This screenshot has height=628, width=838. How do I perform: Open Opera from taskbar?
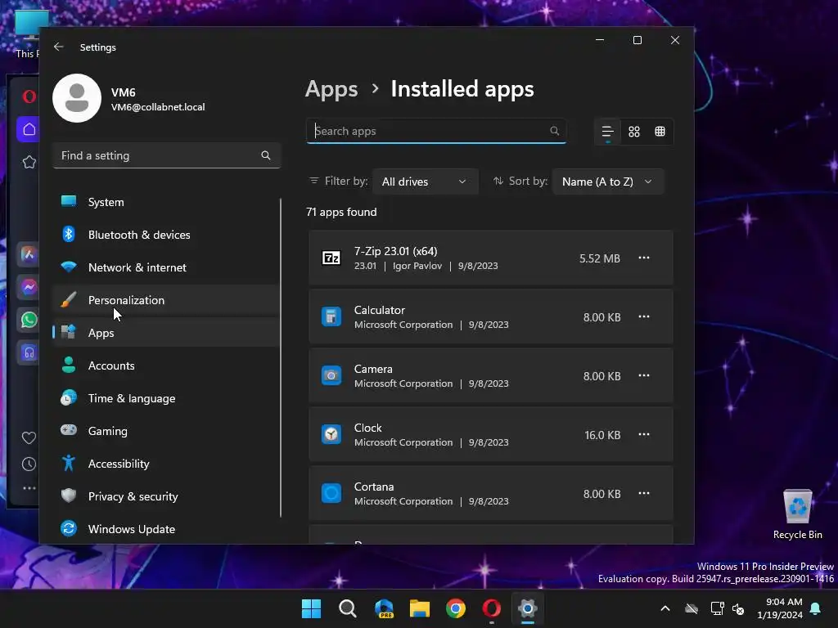pos(491,608)
